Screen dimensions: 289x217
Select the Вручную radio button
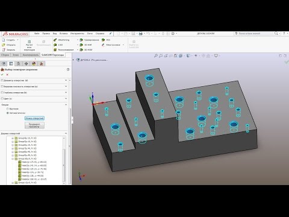click(x=8, y=108)
